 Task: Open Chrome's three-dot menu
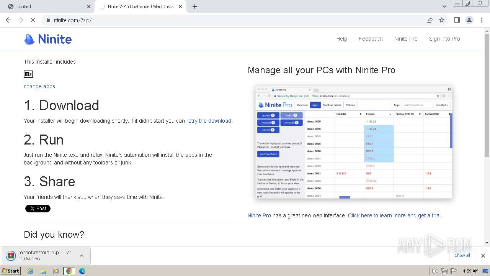(x=482, y=20)
